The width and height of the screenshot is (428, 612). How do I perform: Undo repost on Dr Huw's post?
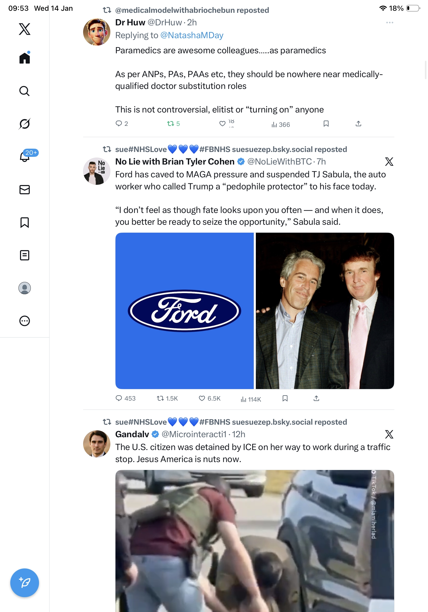click(x=170, y=124)
